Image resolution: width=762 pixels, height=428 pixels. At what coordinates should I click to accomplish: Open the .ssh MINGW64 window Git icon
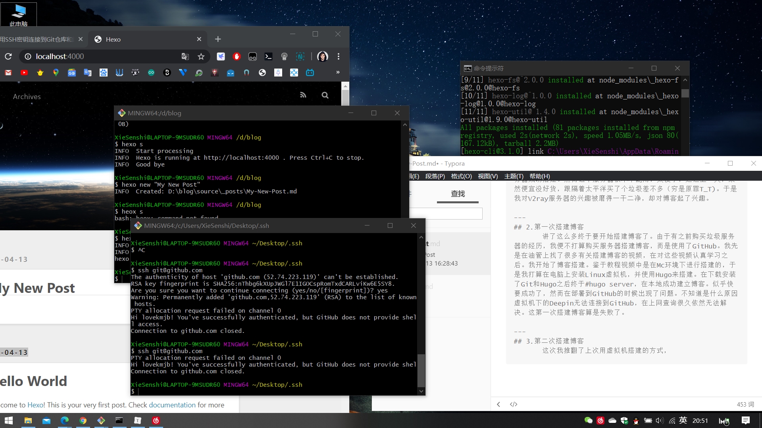pos(138,225)
